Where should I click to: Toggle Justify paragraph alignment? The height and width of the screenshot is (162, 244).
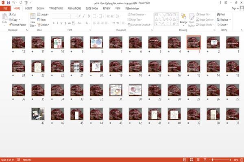point(106,23)
